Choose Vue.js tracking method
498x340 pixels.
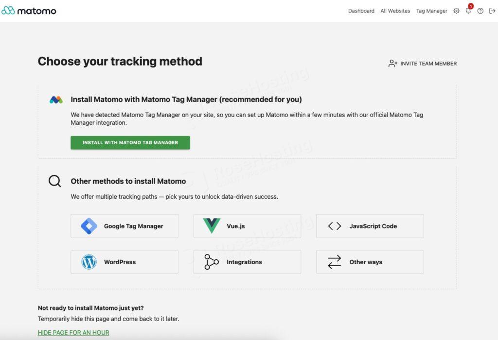tap(247, 226)
